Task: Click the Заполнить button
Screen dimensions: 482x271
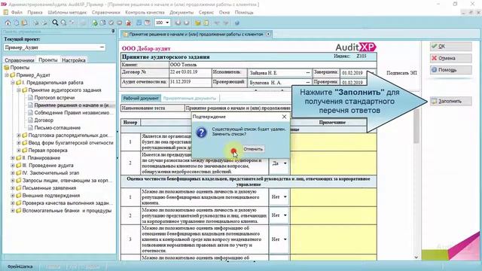Action: click(x=450, y=101)
